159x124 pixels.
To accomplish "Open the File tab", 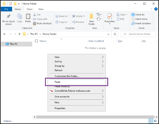I will coord(6,9).
